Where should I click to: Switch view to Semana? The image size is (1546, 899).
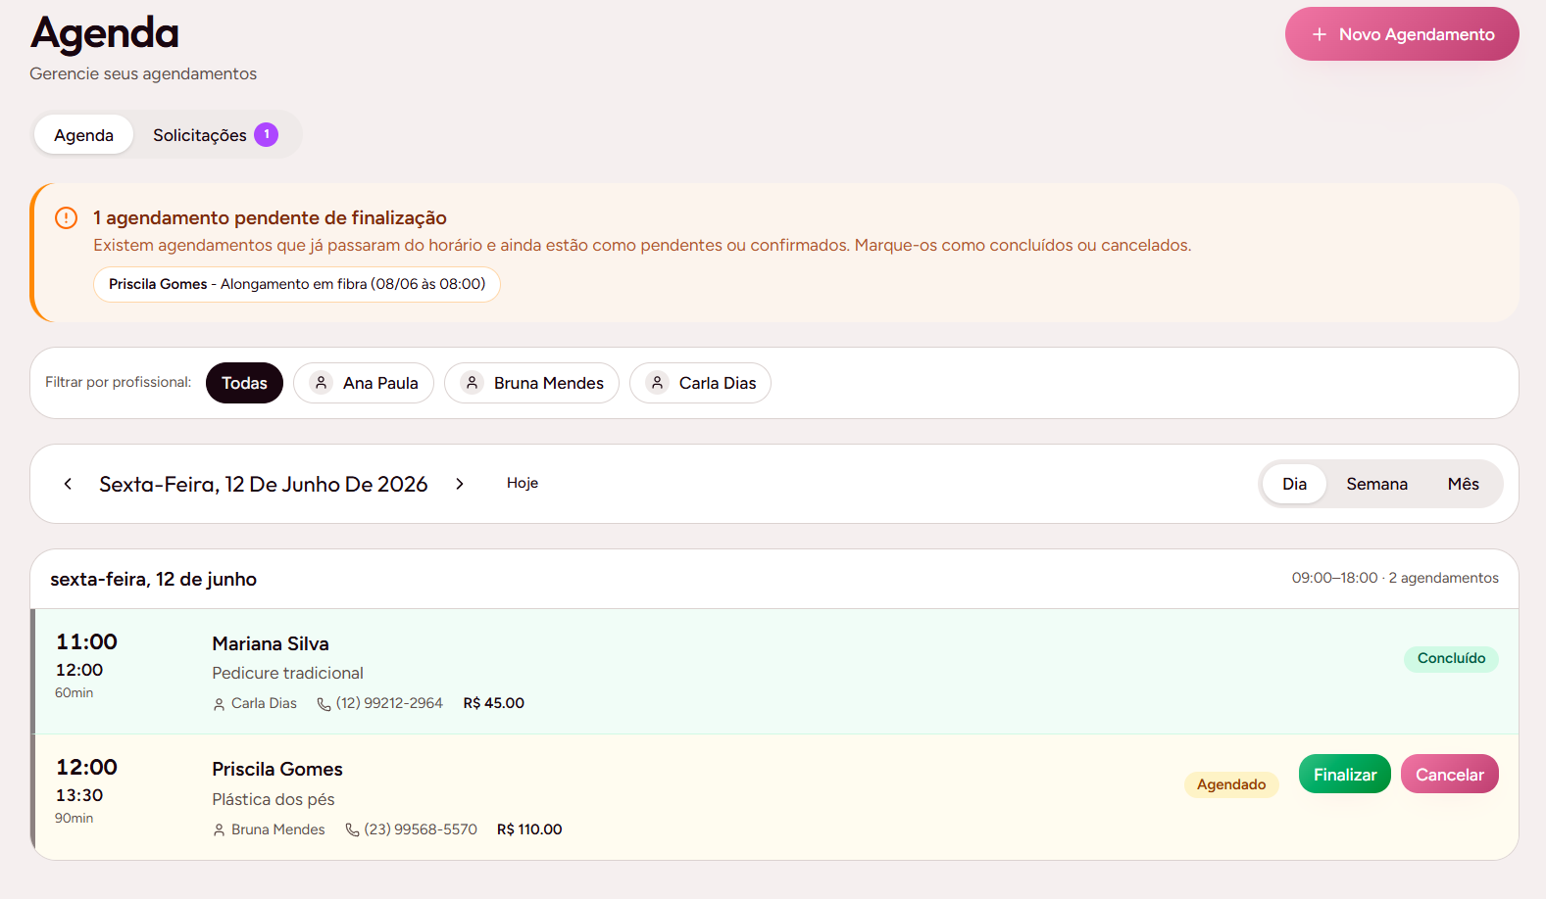pos(1376,484)
